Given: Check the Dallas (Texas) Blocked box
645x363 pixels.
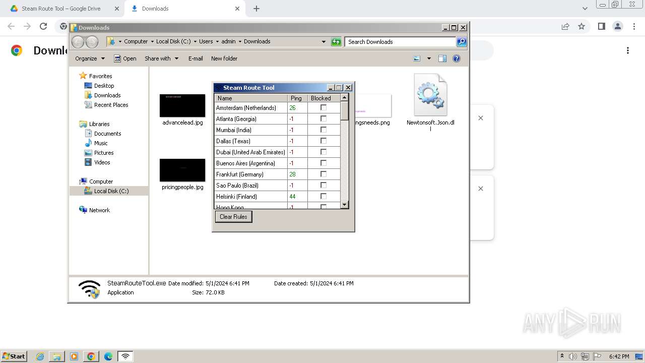Looking at the screenshot, I should [x=324, y=141].
